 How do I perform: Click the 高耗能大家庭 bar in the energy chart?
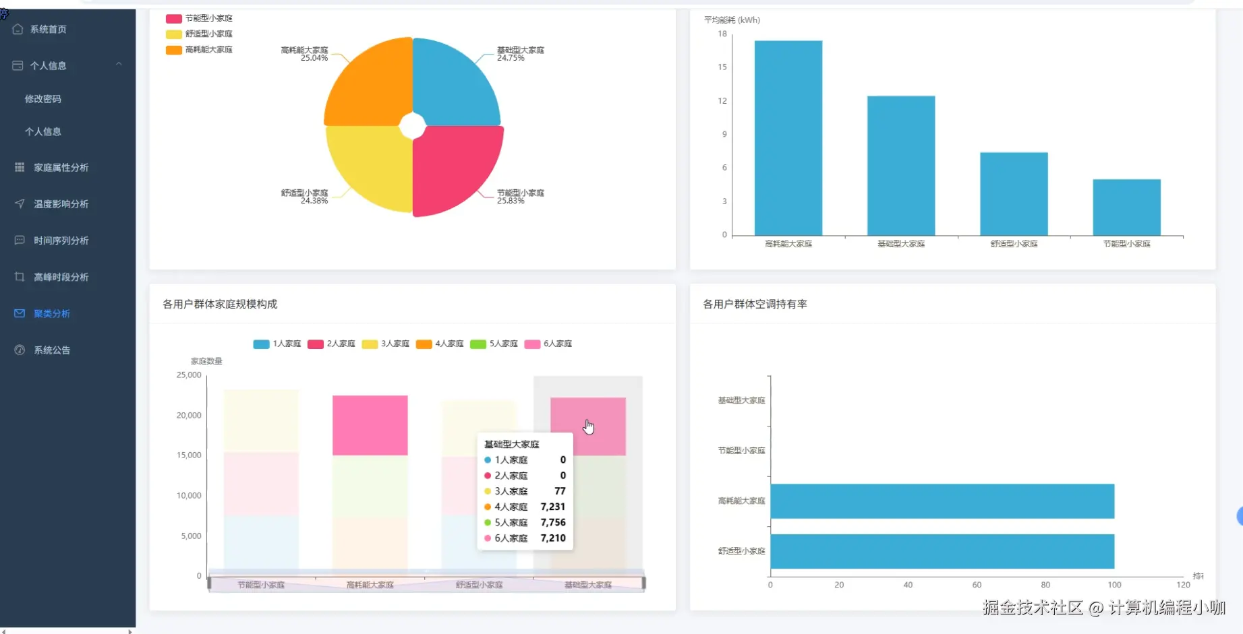pos(788,138)
